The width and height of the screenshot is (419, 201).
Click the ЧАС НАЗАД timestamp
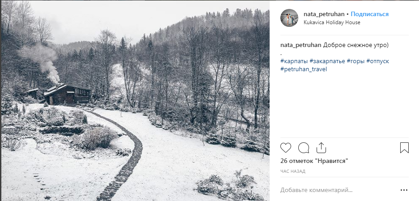pyautogui.click(x=293, y=171)
